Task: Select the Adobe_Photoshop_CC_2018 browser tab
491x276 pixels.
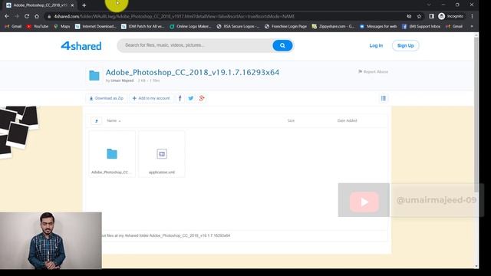Action: [40, 5]
